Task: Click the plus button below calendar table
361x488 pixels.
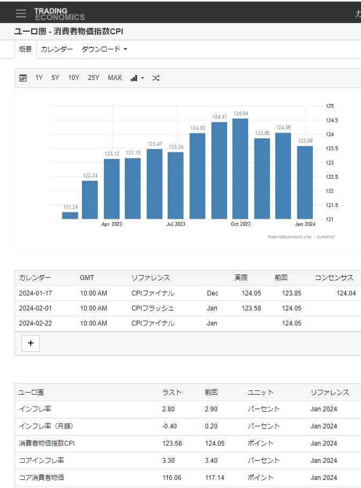Action: pyautogui.click(x=31, y=343)
